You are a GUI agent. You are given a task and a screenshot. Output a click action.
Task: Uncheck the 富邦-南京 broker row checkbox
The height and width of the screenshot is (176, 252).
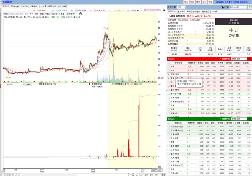pyautogui.click(x=169, y=90)
